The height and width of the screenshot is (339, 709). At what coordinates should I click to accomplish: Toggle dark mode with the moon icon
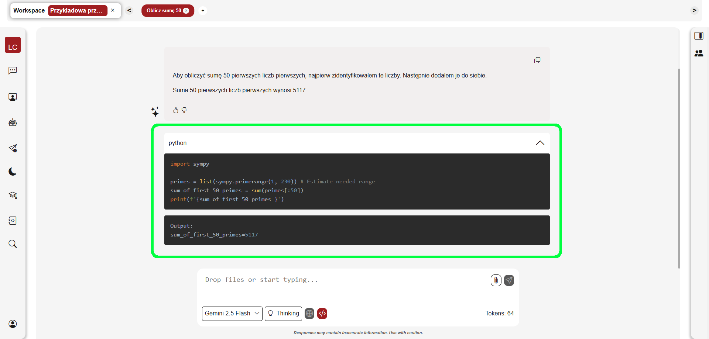tap(13, 172)
